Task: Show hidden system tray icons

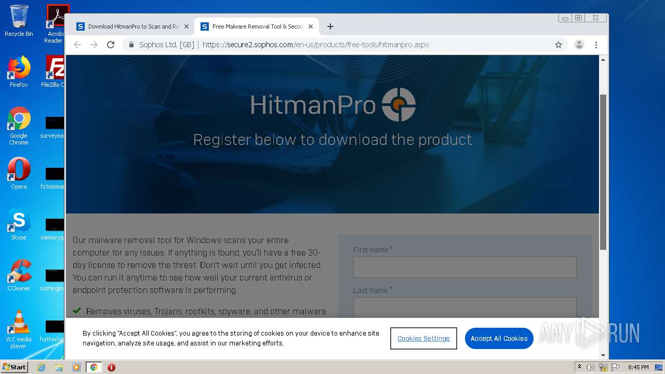Action: [x=579, y=367]
